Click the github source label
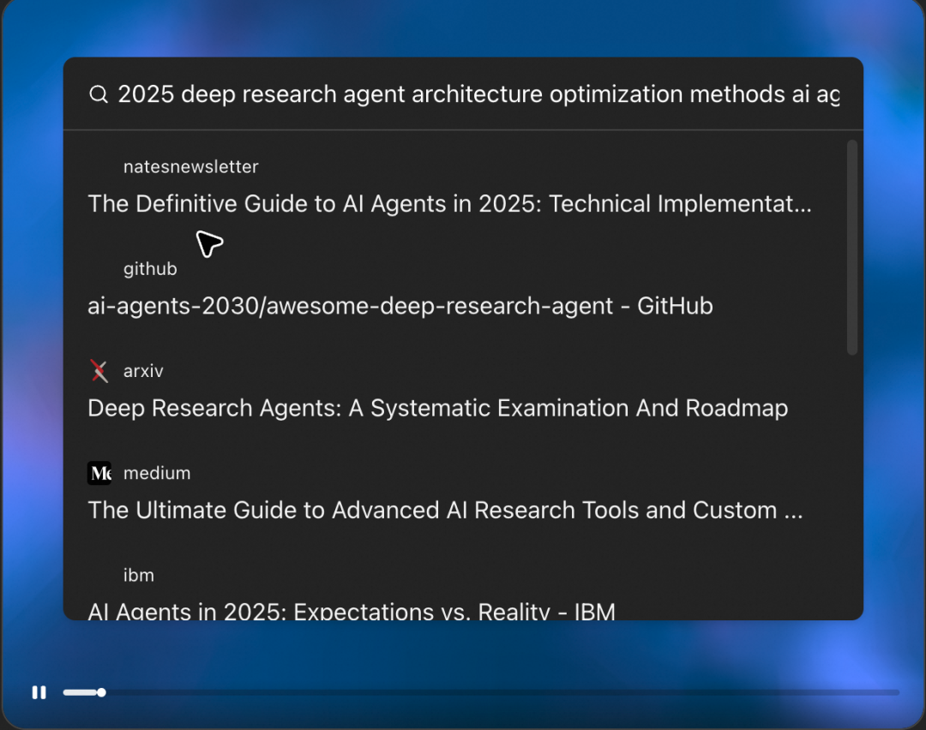Image resolution: width=926 pixels, height=730 pixels. 150,269
